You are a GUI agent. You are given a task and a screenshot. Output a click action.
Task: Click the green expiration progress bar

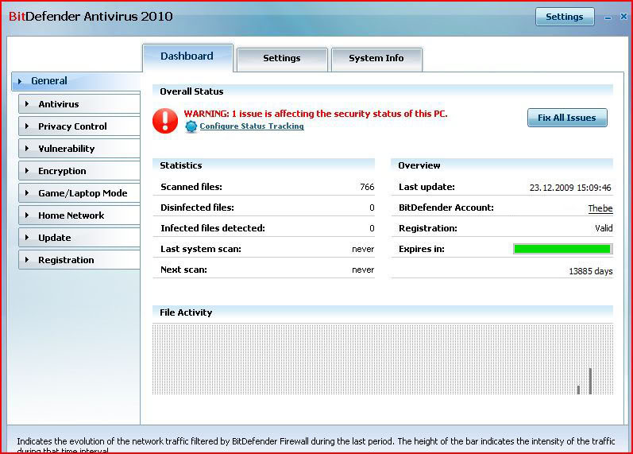[x=562, y=249]
